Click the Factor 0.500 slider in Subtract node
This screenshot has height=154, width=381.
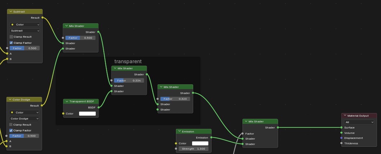coord(24,48)
